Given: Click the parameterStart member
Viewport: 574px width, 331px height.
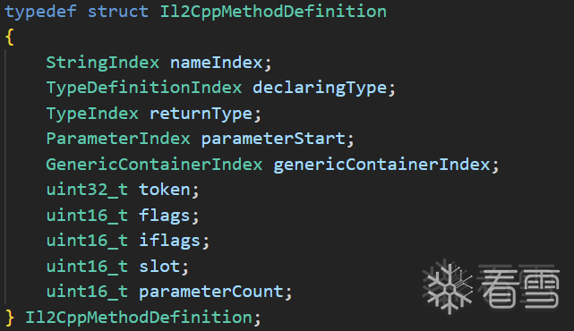Looking at the screenshot, I should tap(273, 139).
